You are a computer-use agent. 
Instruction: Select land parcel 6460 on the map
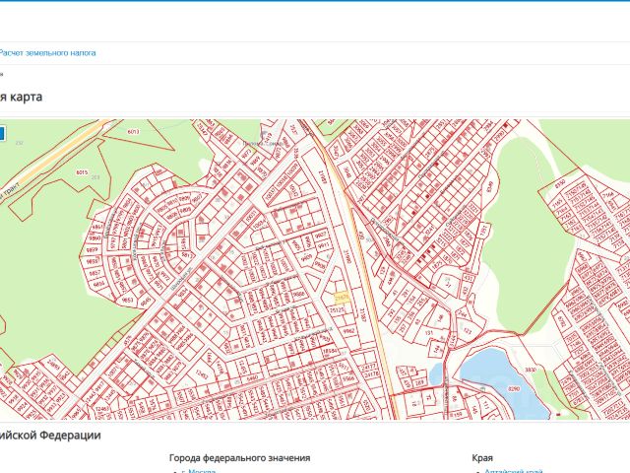coord(252,378)
